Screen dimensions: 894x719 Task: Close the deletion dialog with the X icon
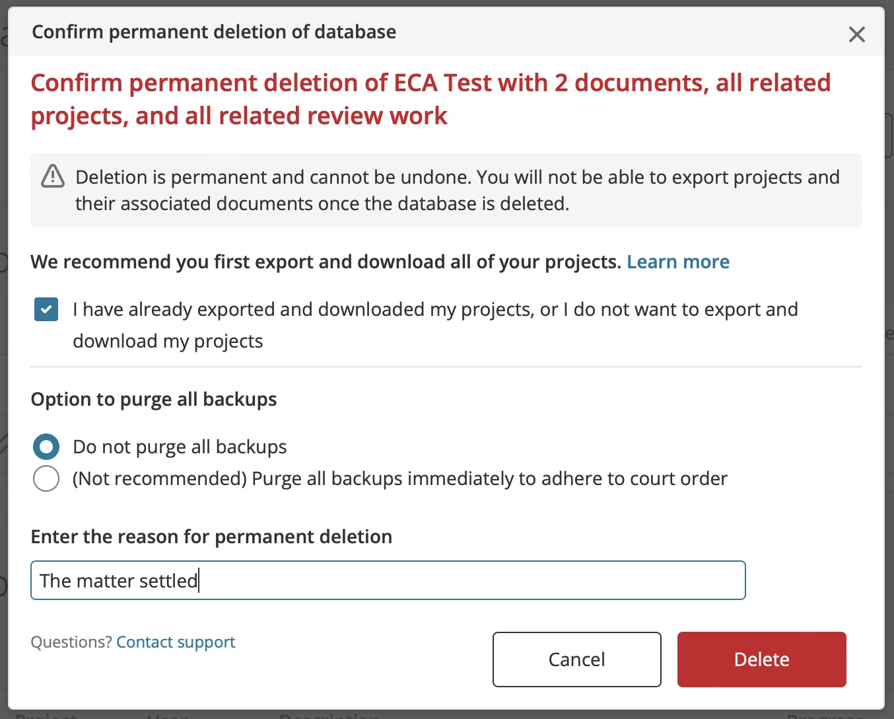[x=856, y=34]
